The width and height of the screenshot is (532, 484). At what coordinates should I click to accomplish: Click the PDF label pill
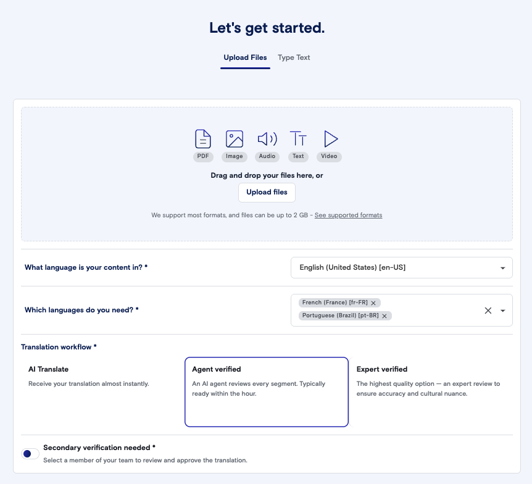203,156
